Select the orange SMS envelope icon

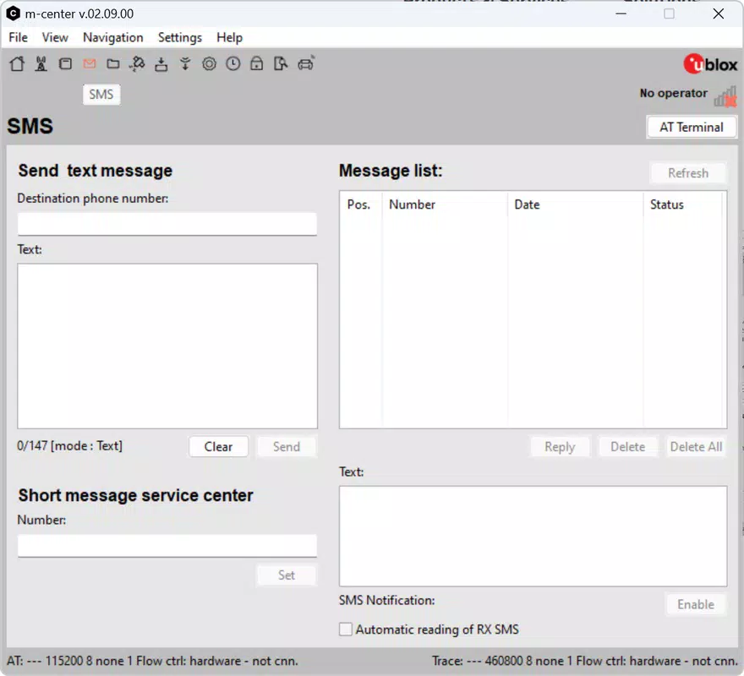(x=90, y=63)
